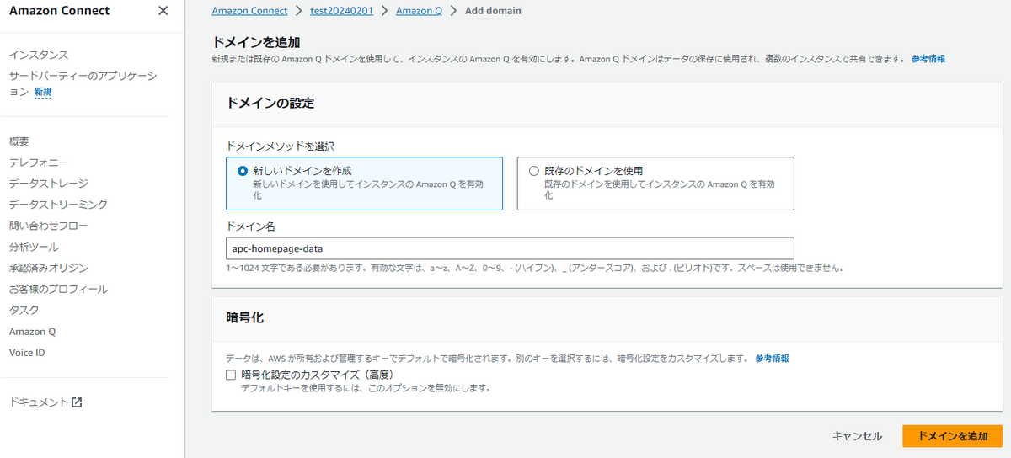
Task: Click the ドメイン名 input field
Action: coord(510,248)
